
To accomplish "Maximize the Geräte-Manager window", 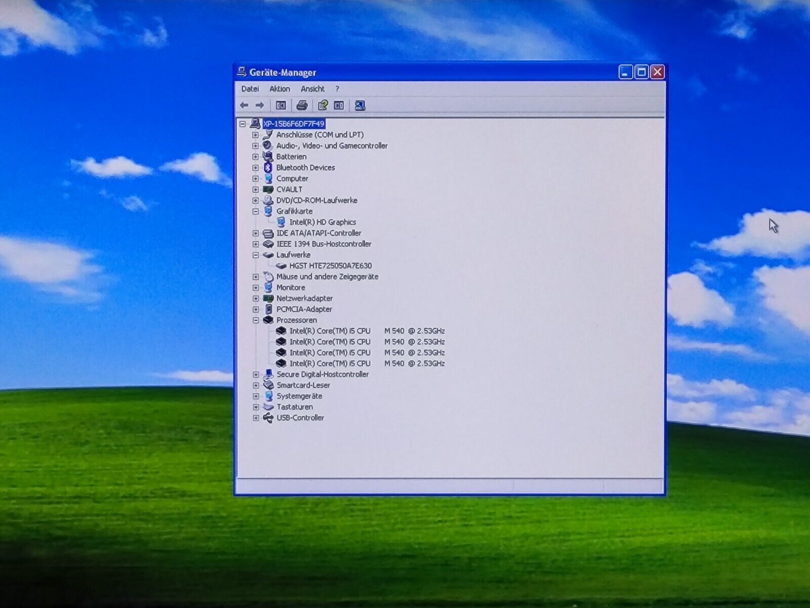I will 641,72.
